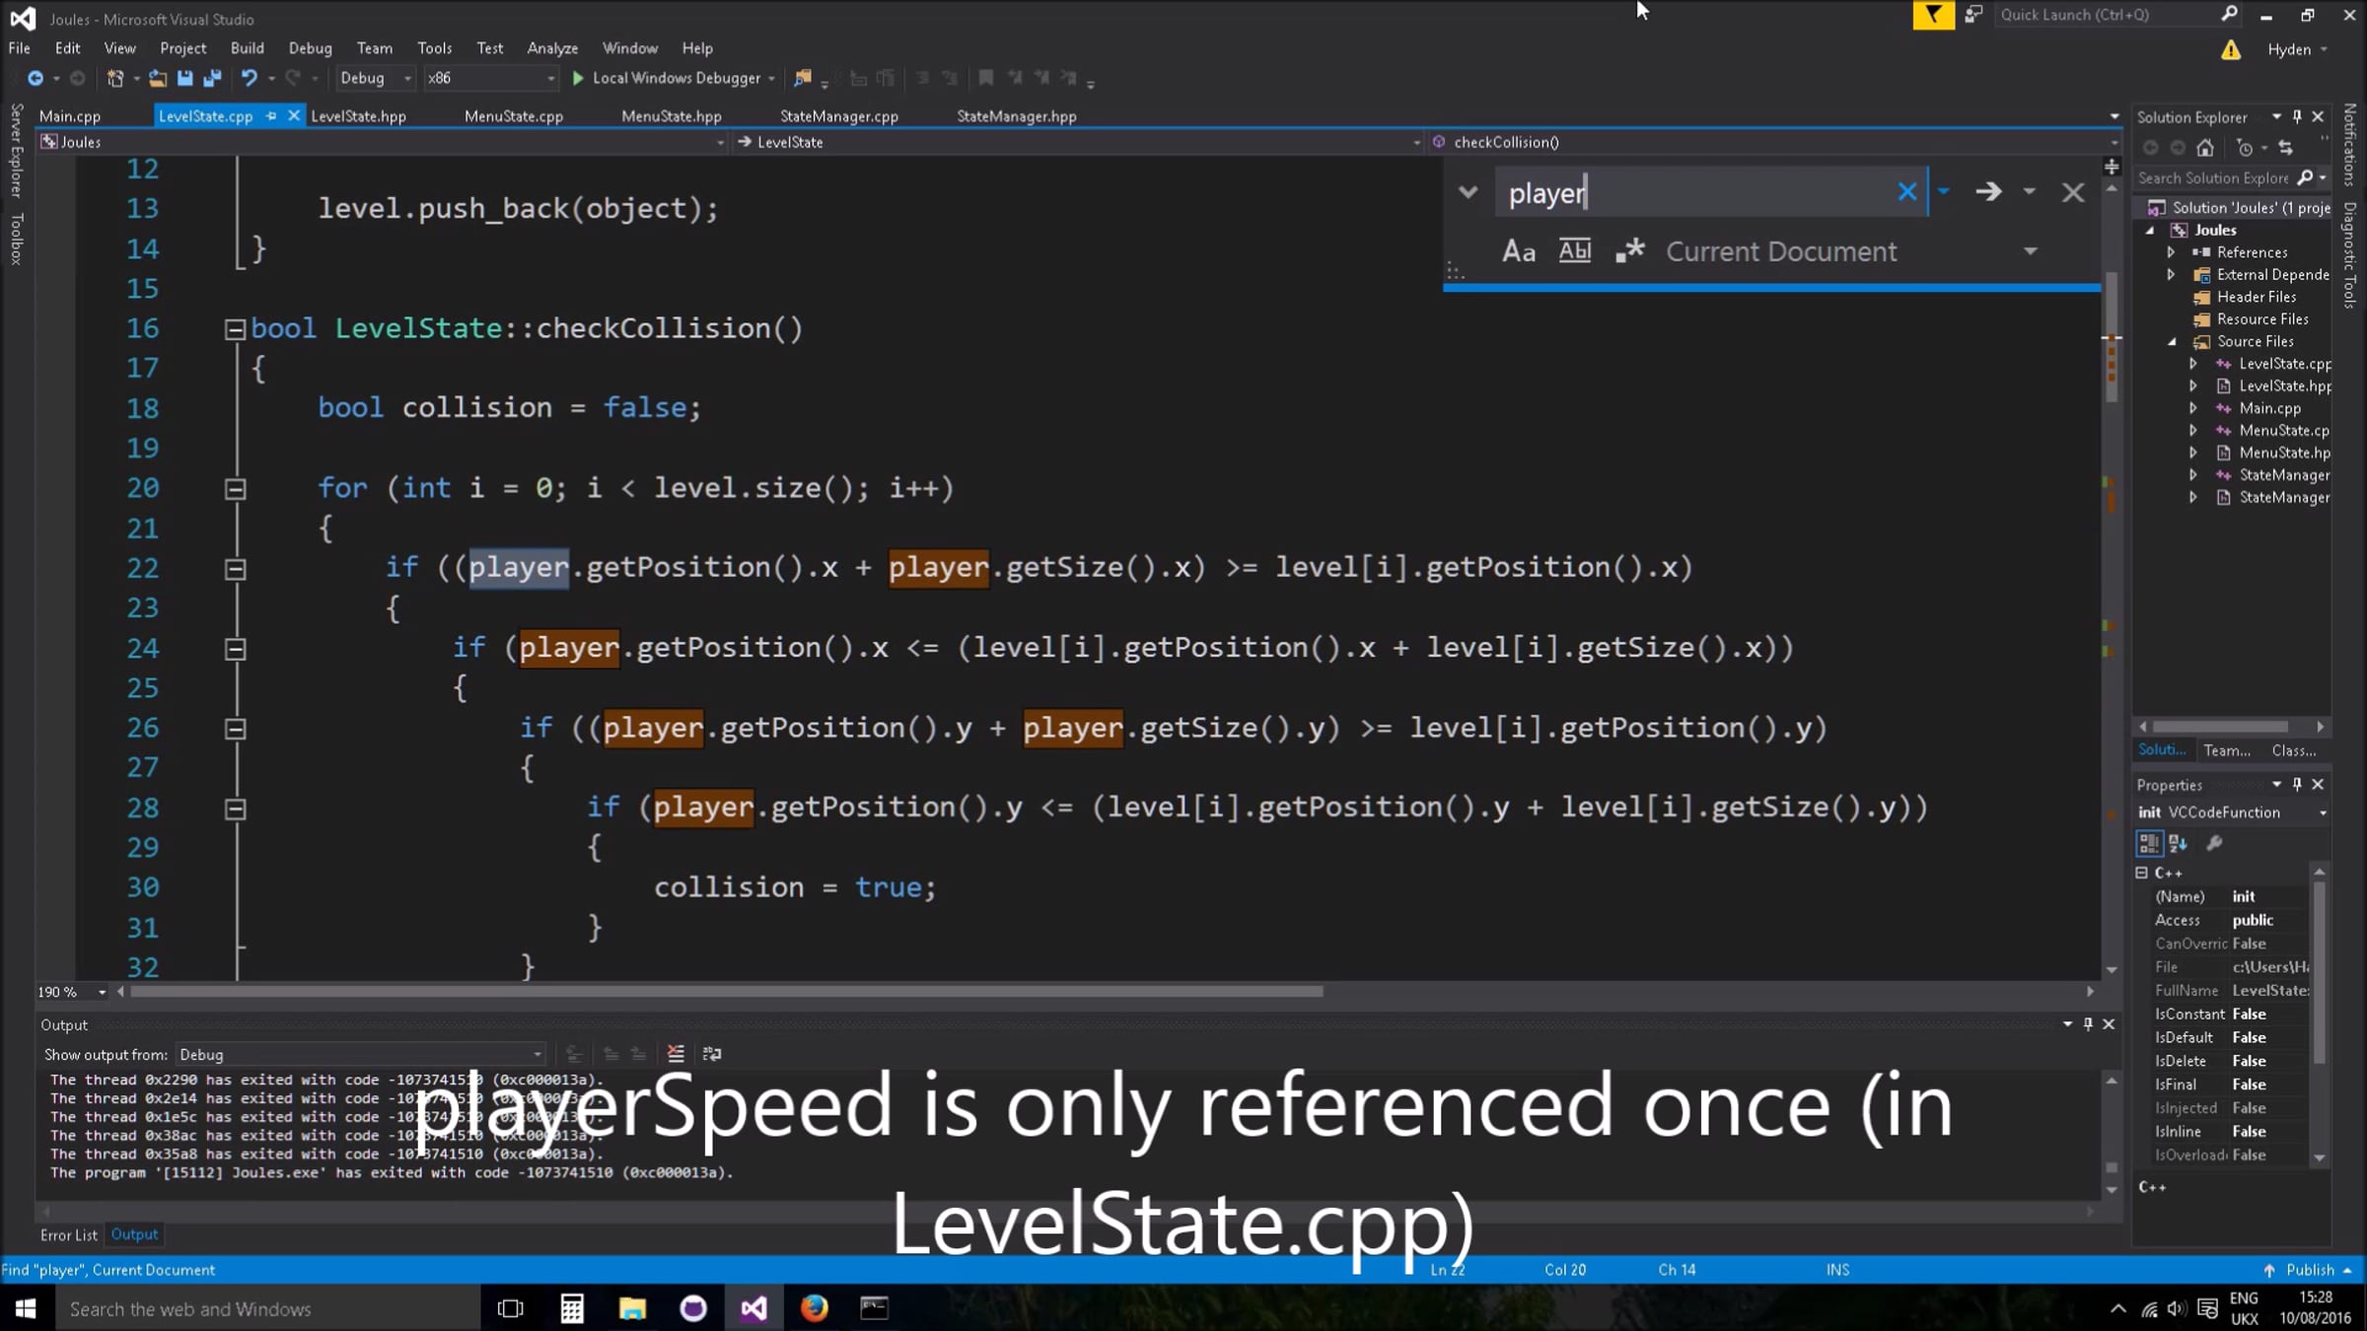Click the Property Pages wrench icon
The image size is (2367, 1331).
(x=2214, y=843)
